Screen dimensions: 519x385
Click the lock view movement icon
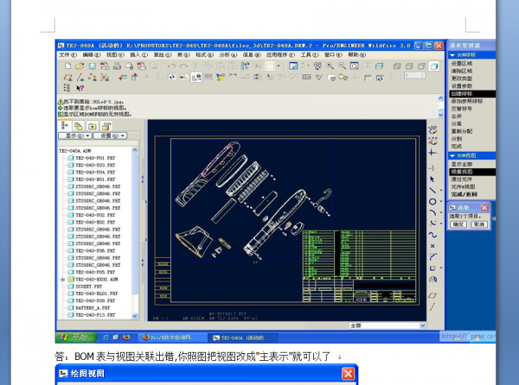click(x=196, y=78)
